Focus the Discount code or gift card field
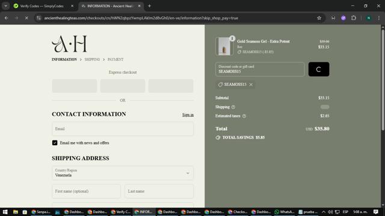385x216 pixels. pyautogui.click(x=260, y=69)
